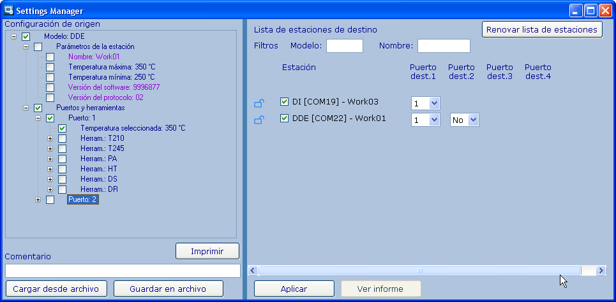Check the Herram.: HT checkbox
Image resolution: width=616 pixels, height=302 pixels.
point(63,169)
